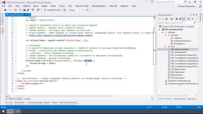This screenshot has width=203, height=114.
Task: Click the editor split-window plus icon
Action: click(x=154, y=18)
